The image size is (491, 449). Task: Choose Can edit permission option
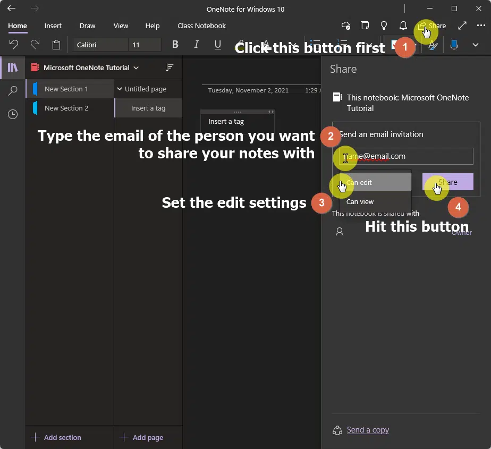(x=375, y=182)
